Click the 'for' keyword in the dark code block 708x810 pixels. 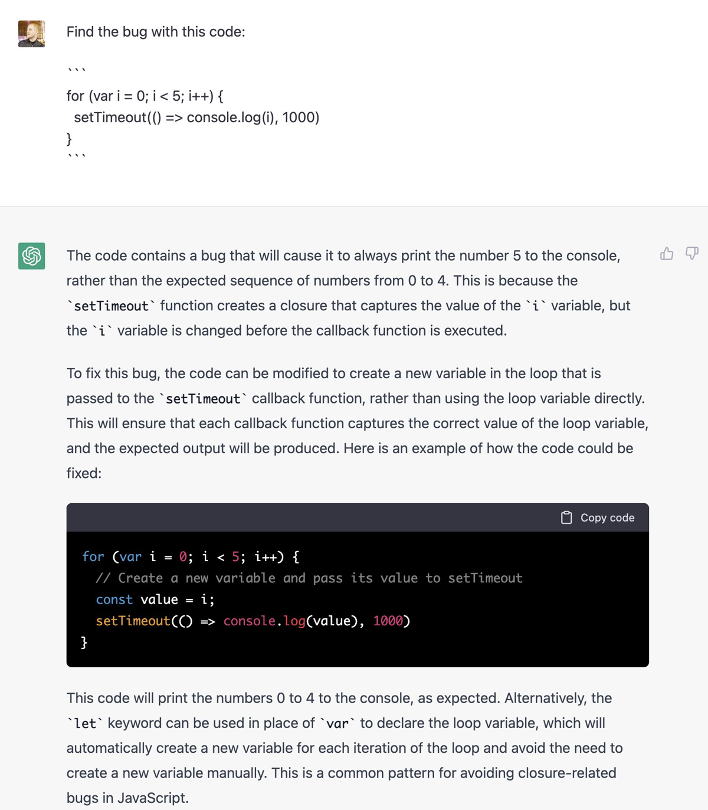(x=93, y=557)
